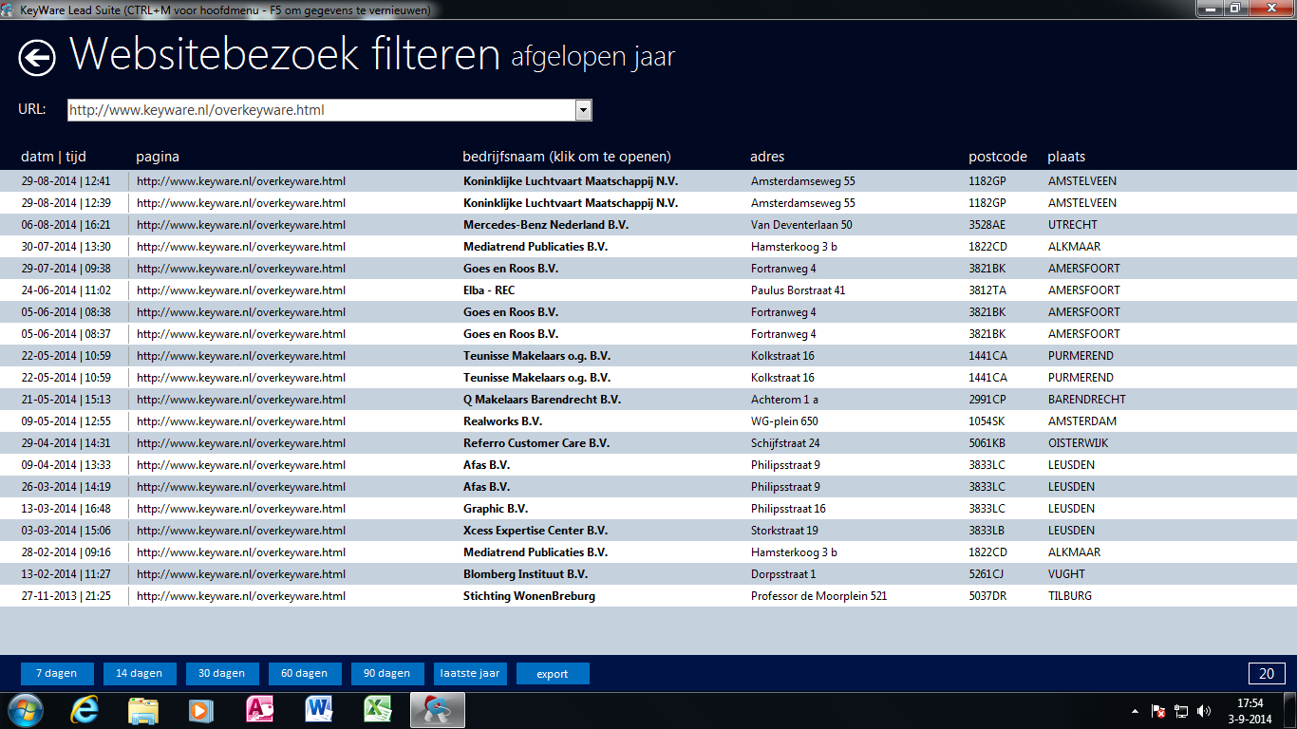
Task: Open Elba - REC company entry
Action: [x=489, y=290]
